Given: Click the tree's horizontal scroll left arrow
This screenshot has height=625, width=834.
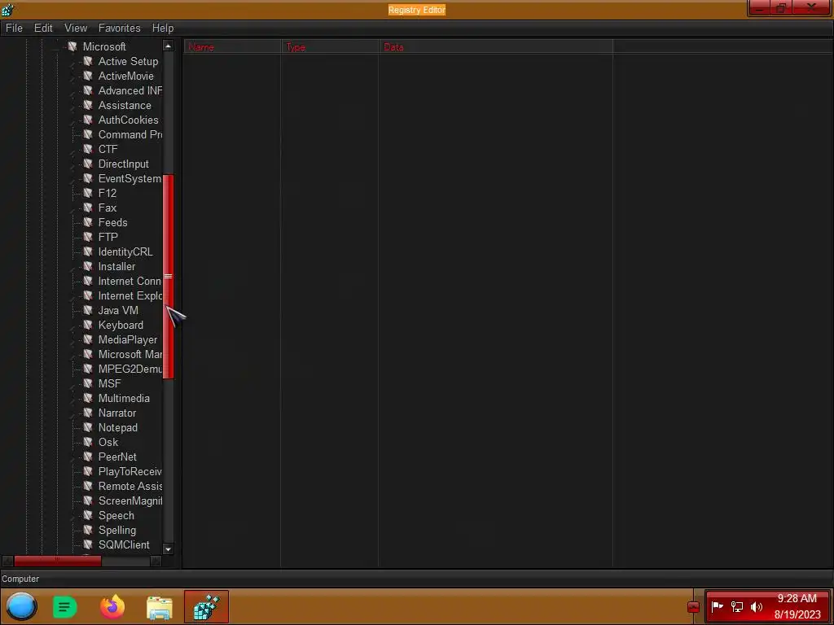Looking at the screenshot, I should (x=7, y=561).
